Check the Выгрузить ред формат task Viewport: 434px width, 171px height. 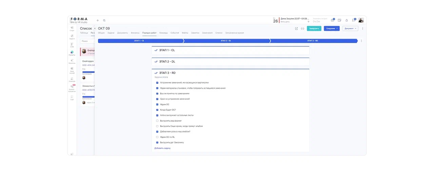coord(157,121)
